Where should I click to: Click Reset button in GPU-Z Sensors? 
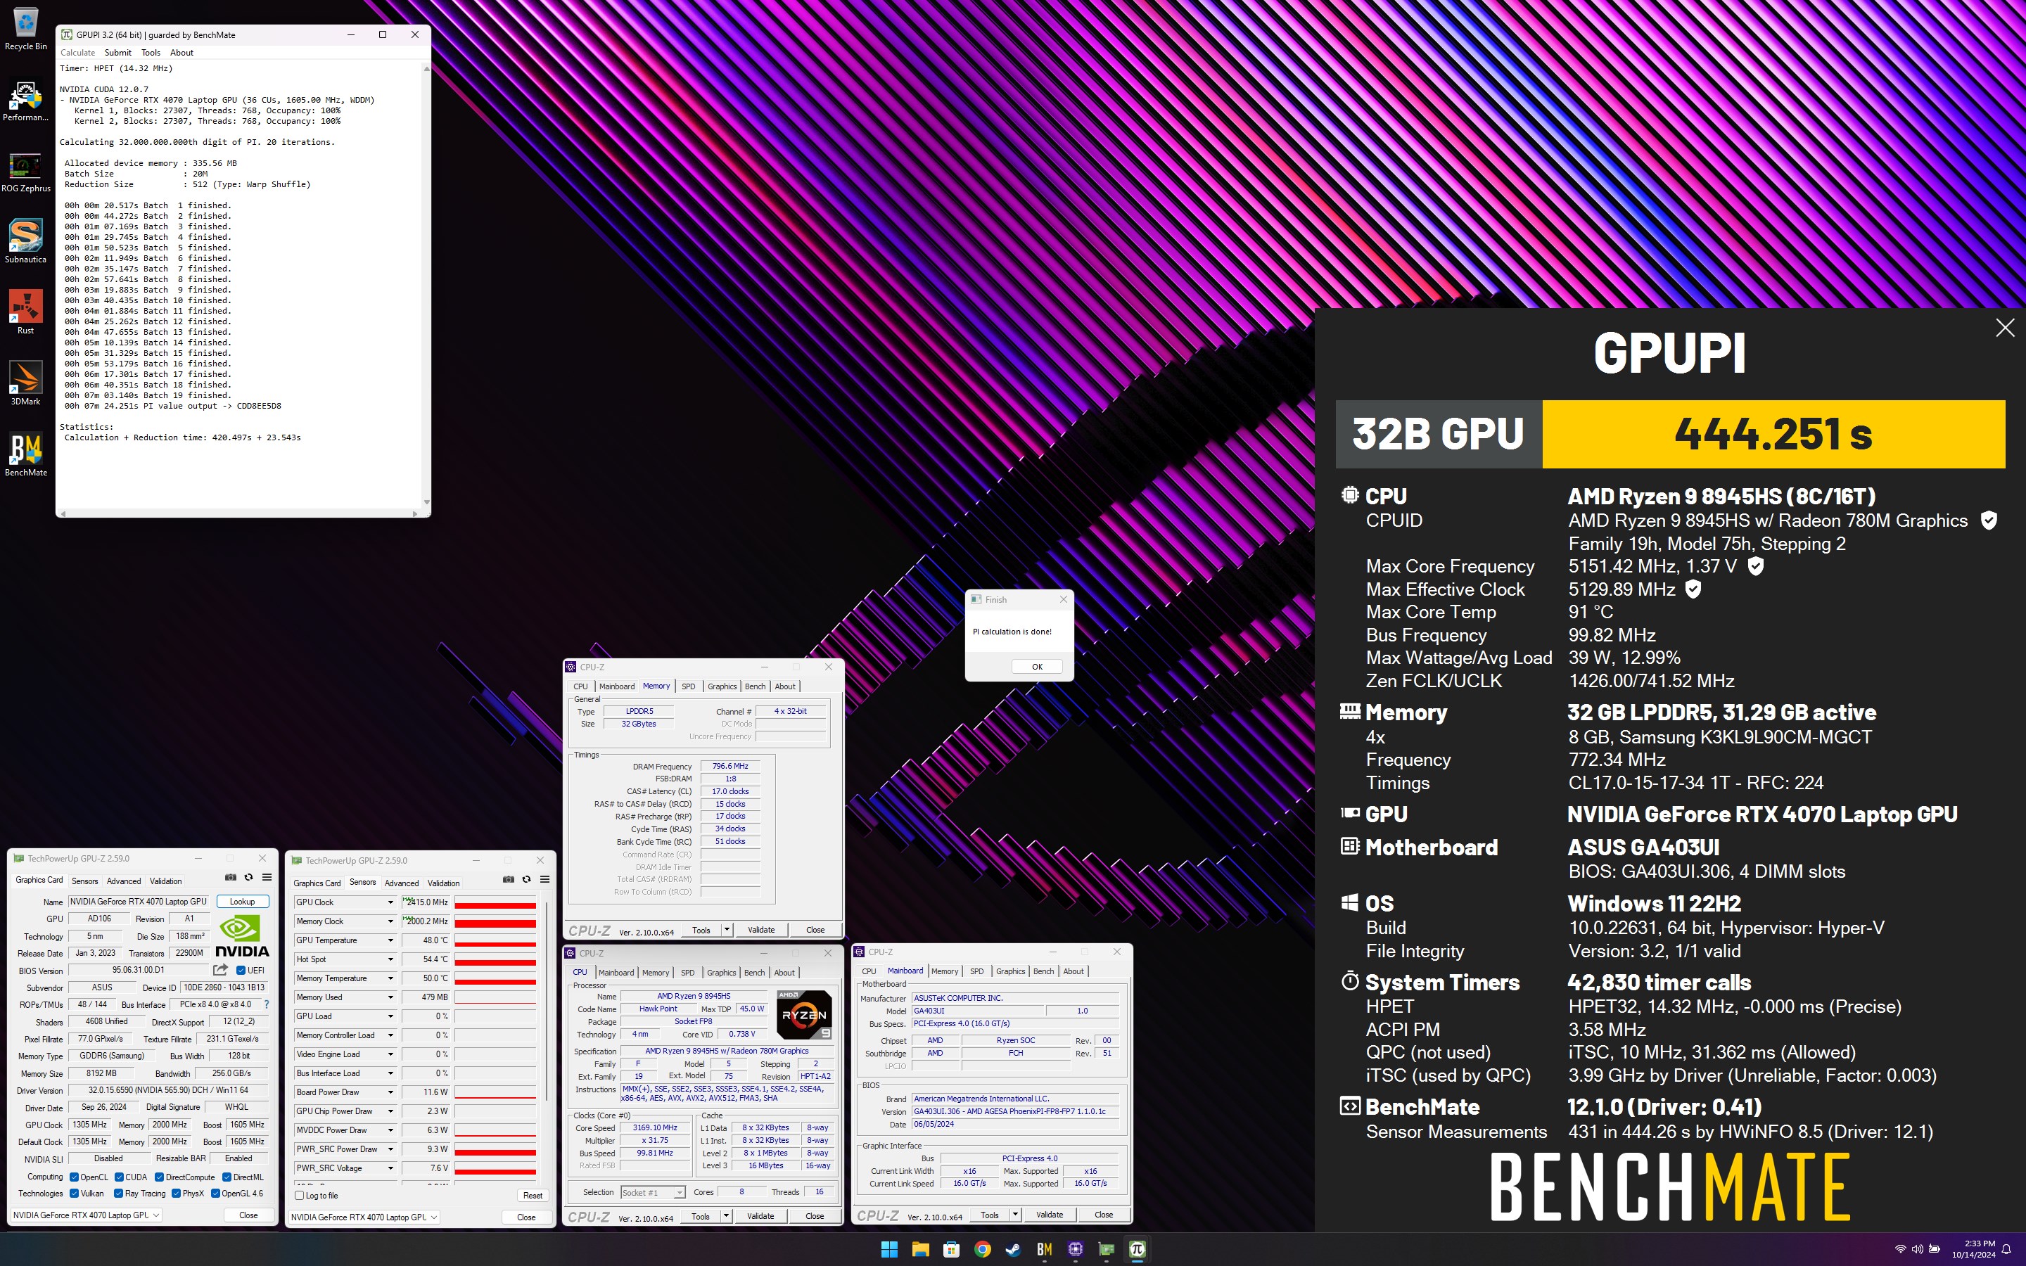(x=533, y=1195)
